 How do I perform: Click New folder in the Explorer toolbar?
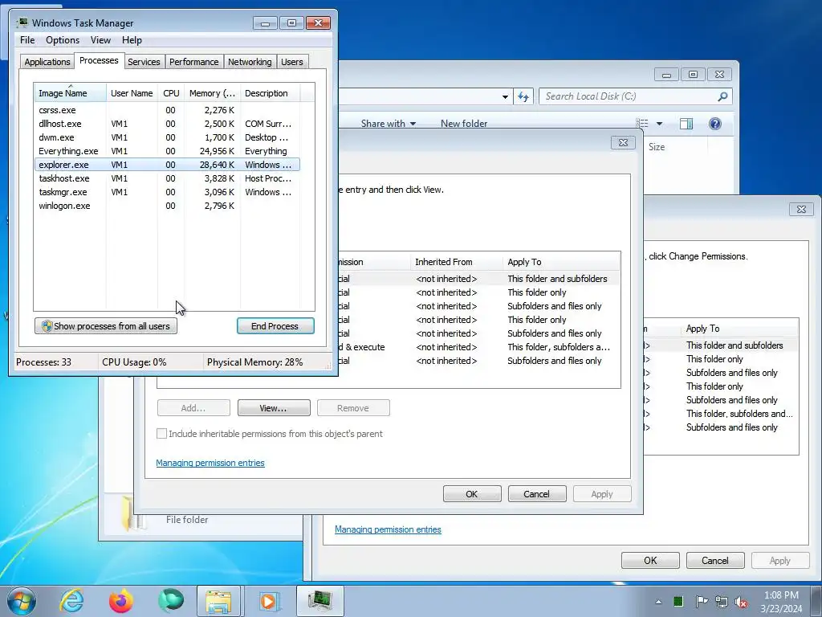pos(464,123)
